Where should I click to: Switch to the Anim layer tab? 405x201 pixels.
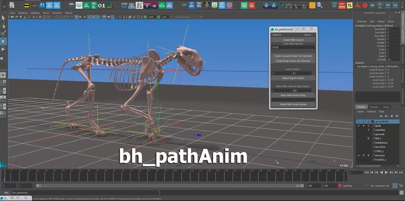coord(386,107)
